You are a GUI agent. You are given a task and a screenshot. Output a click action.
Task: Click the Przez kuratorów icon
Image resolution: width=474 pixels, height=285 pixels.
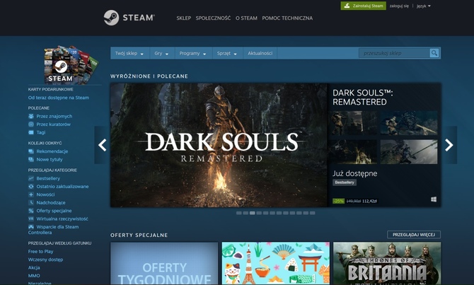click(31, 124)
